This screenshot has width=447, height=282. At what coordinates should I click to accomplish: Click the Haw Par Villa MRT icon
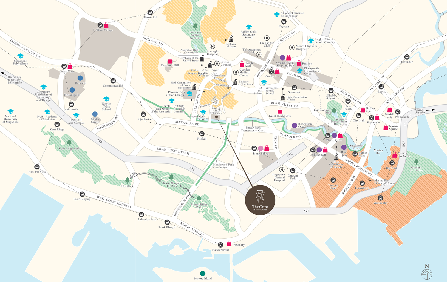tap(37, 167)
